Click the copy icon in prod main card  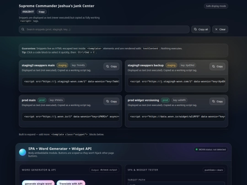tap(107, 101)
